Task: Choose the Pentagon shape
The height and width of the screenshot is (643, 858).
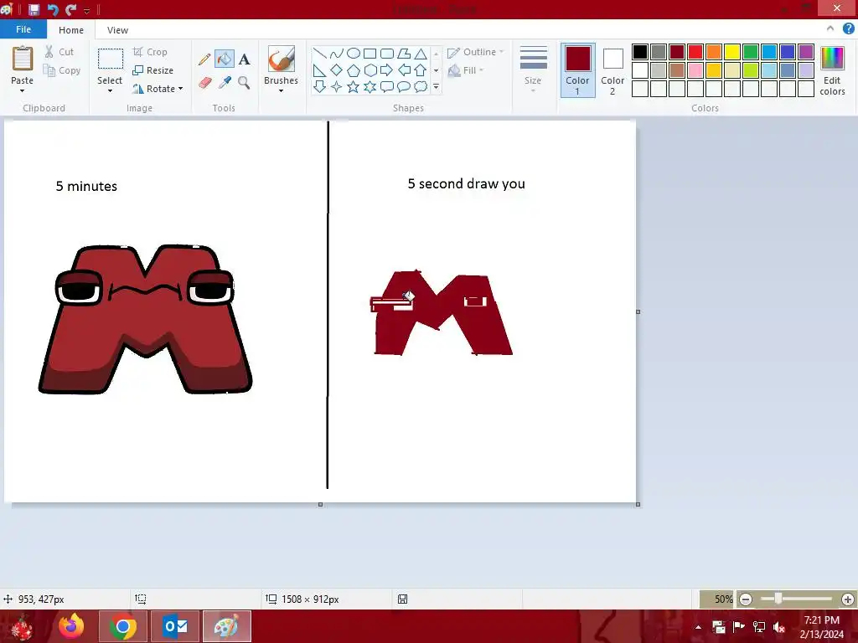Action: 354,70
